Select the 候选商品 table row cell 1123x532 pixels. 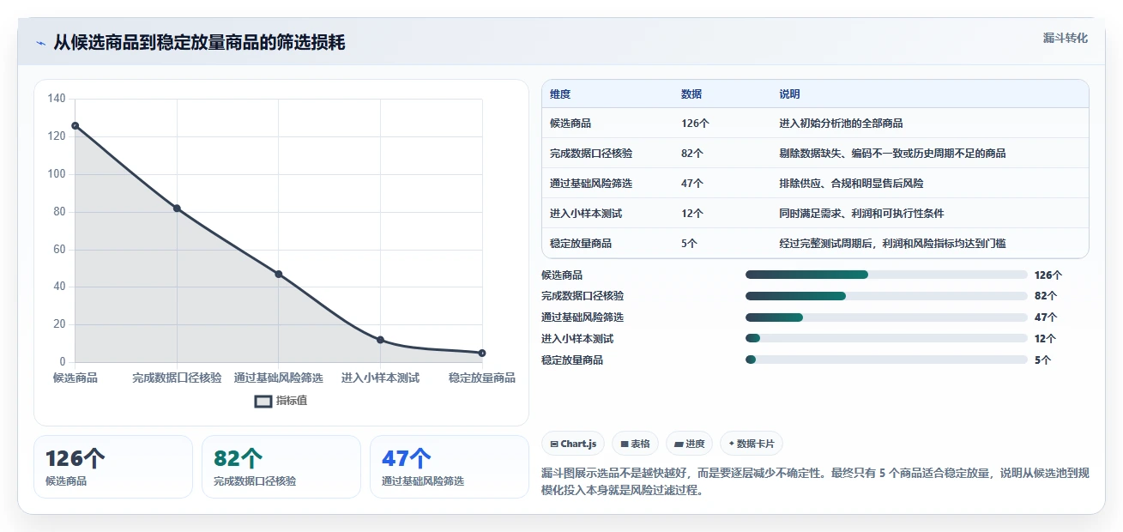tap(571, 123)
